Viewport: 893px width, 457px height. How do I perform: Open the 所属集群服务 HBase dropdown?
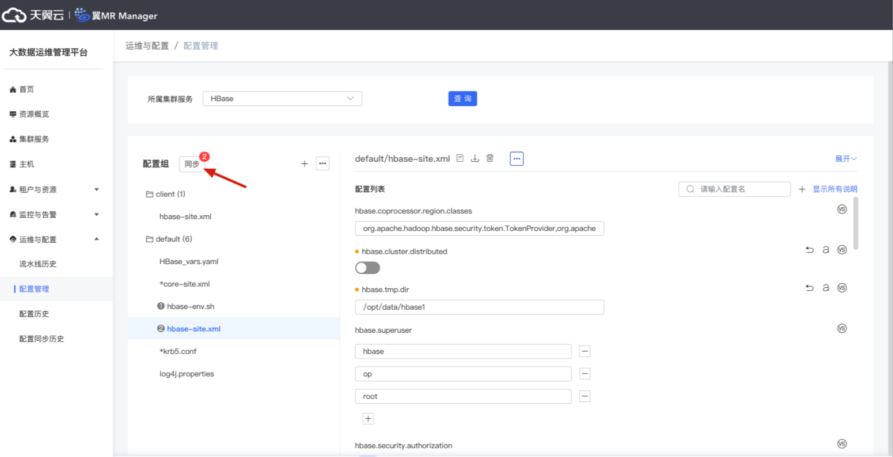tap(282, 98)
